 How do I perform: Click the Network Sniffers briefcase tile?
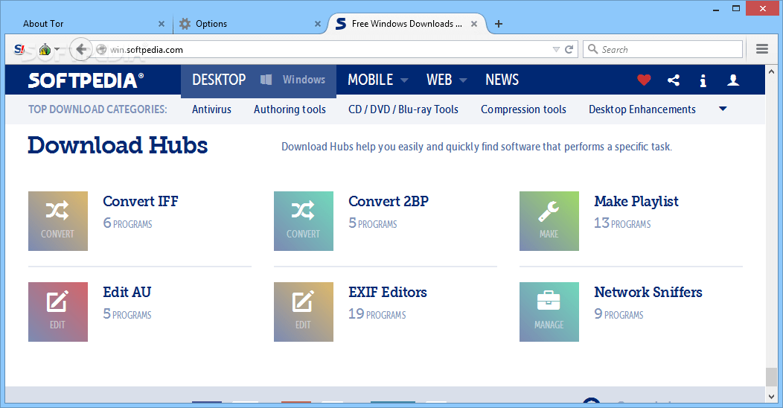click(x=549, y=312)
